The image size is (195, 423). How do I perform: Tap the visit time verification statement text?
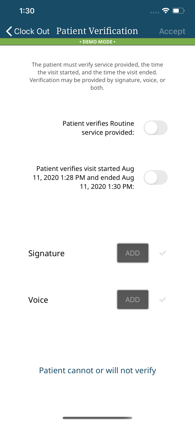(85, 177)
